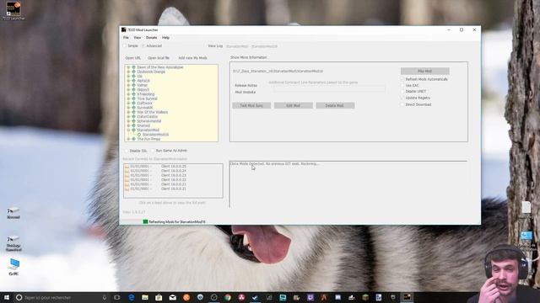Image resolution: width=540 pixels, height=303 pixels.
Task: Toggle the Update Registry checkbox
Action: click(x=402, y=98)
